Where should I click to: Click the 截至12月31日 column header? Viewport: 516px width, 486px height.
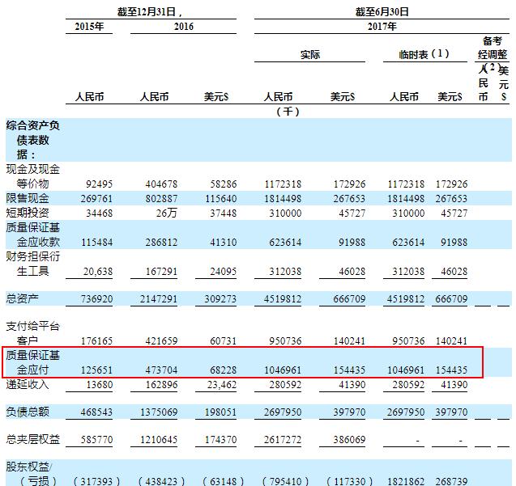click(150, 12)
